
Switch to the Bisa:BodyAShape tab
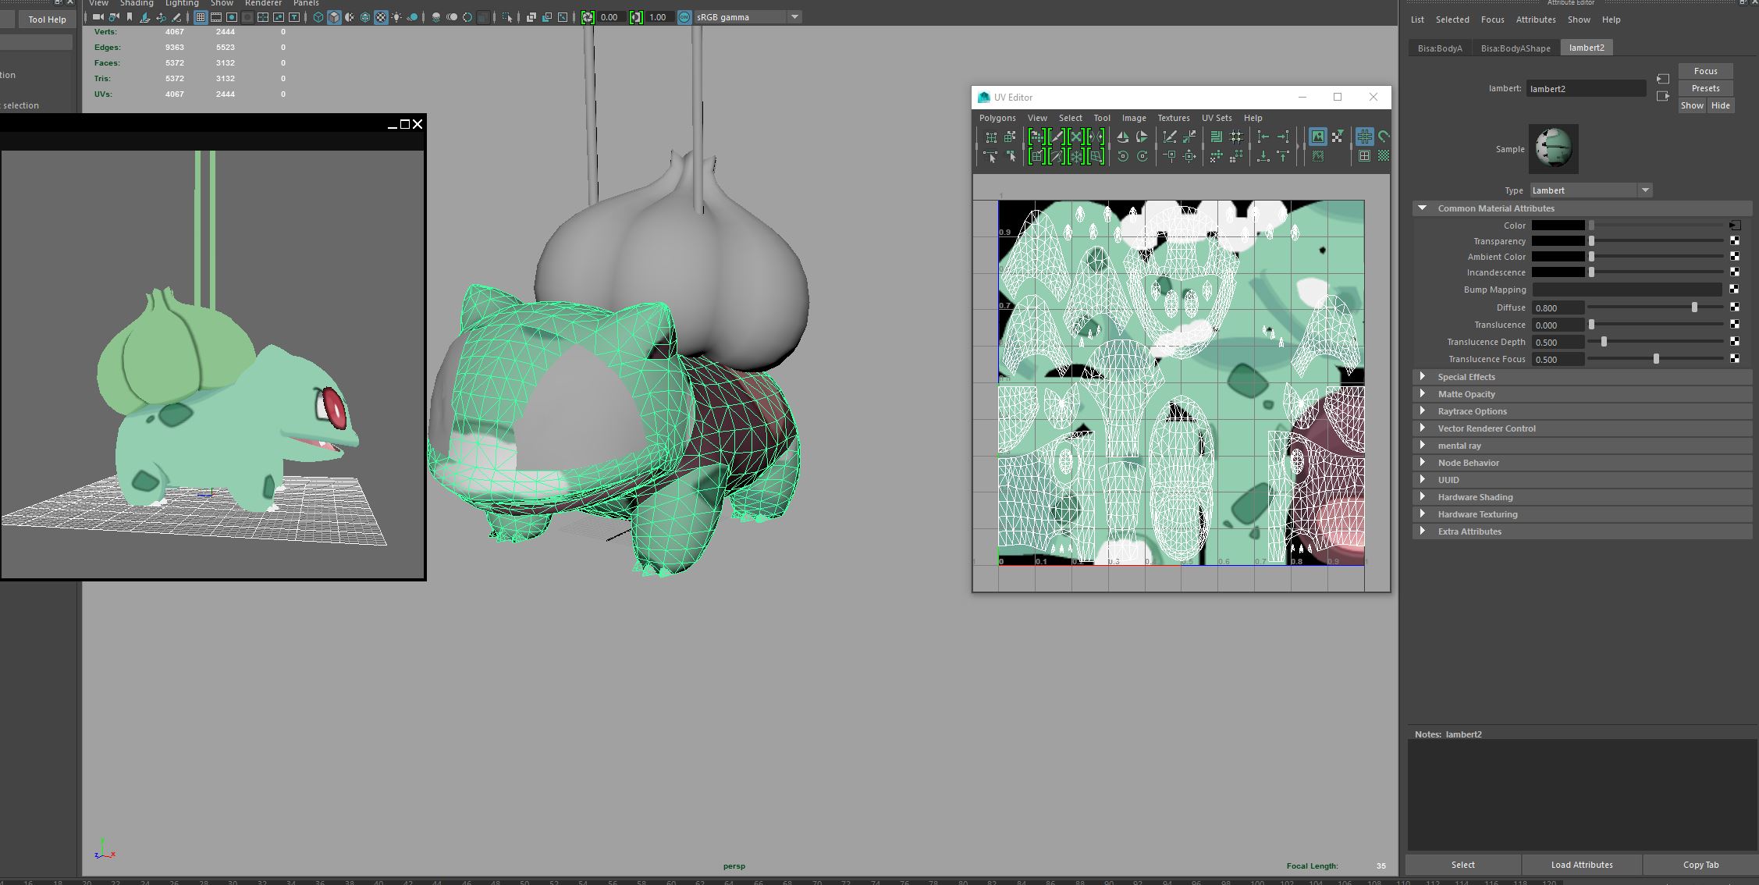(1516, 48)
